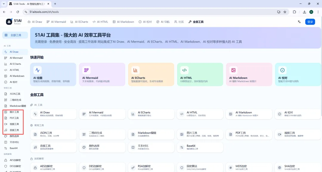Select 全部工具 in top navigation

point(196,22)
